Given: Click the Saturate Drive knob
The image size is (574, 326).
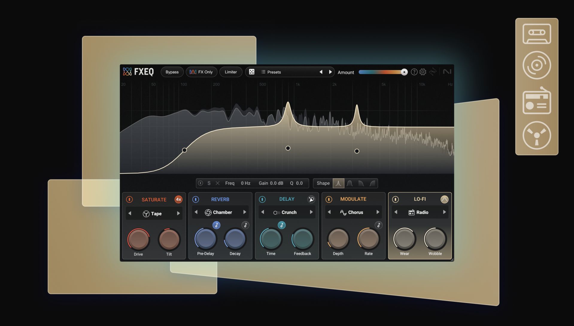Looking at the screenshot, I should pos(139,240).
